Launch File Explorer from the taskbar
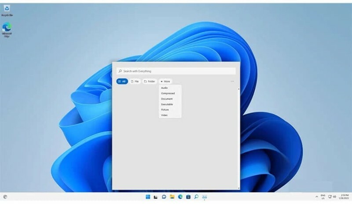This screenshot has width=352, height=204. [172, 197]
